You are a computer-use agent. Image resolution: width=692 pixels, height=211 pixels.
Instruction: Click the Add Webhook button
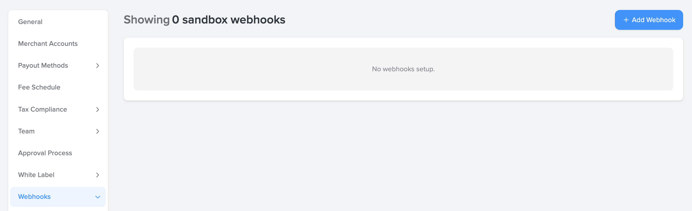(649, 20)
